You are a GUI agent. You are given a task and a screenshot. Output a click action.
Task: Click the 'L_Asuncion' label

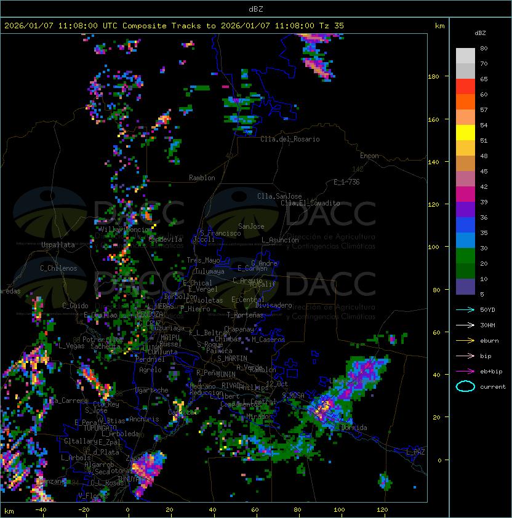pos(280,240)
